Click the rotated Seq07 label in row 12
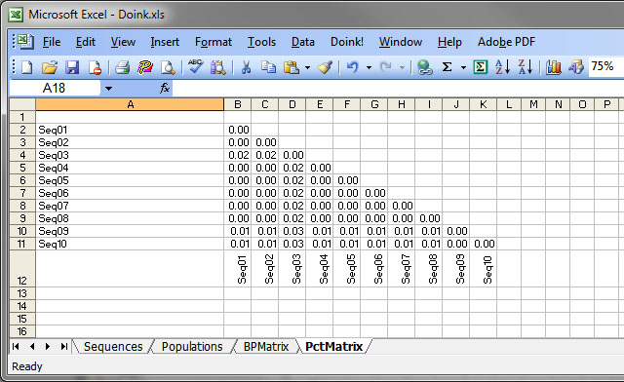The height and width of the screenshot is (382, 624). [x=406, y=269]
